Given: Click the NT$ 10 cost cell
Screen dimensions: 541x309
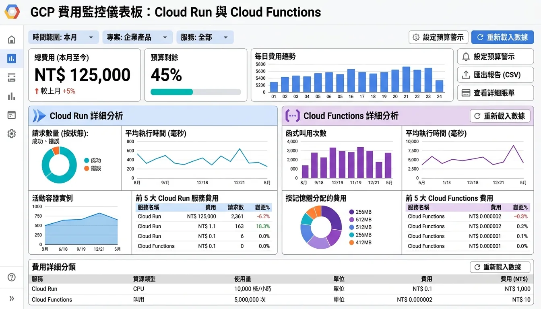Looking at the screenshot, I should (521, 300).
